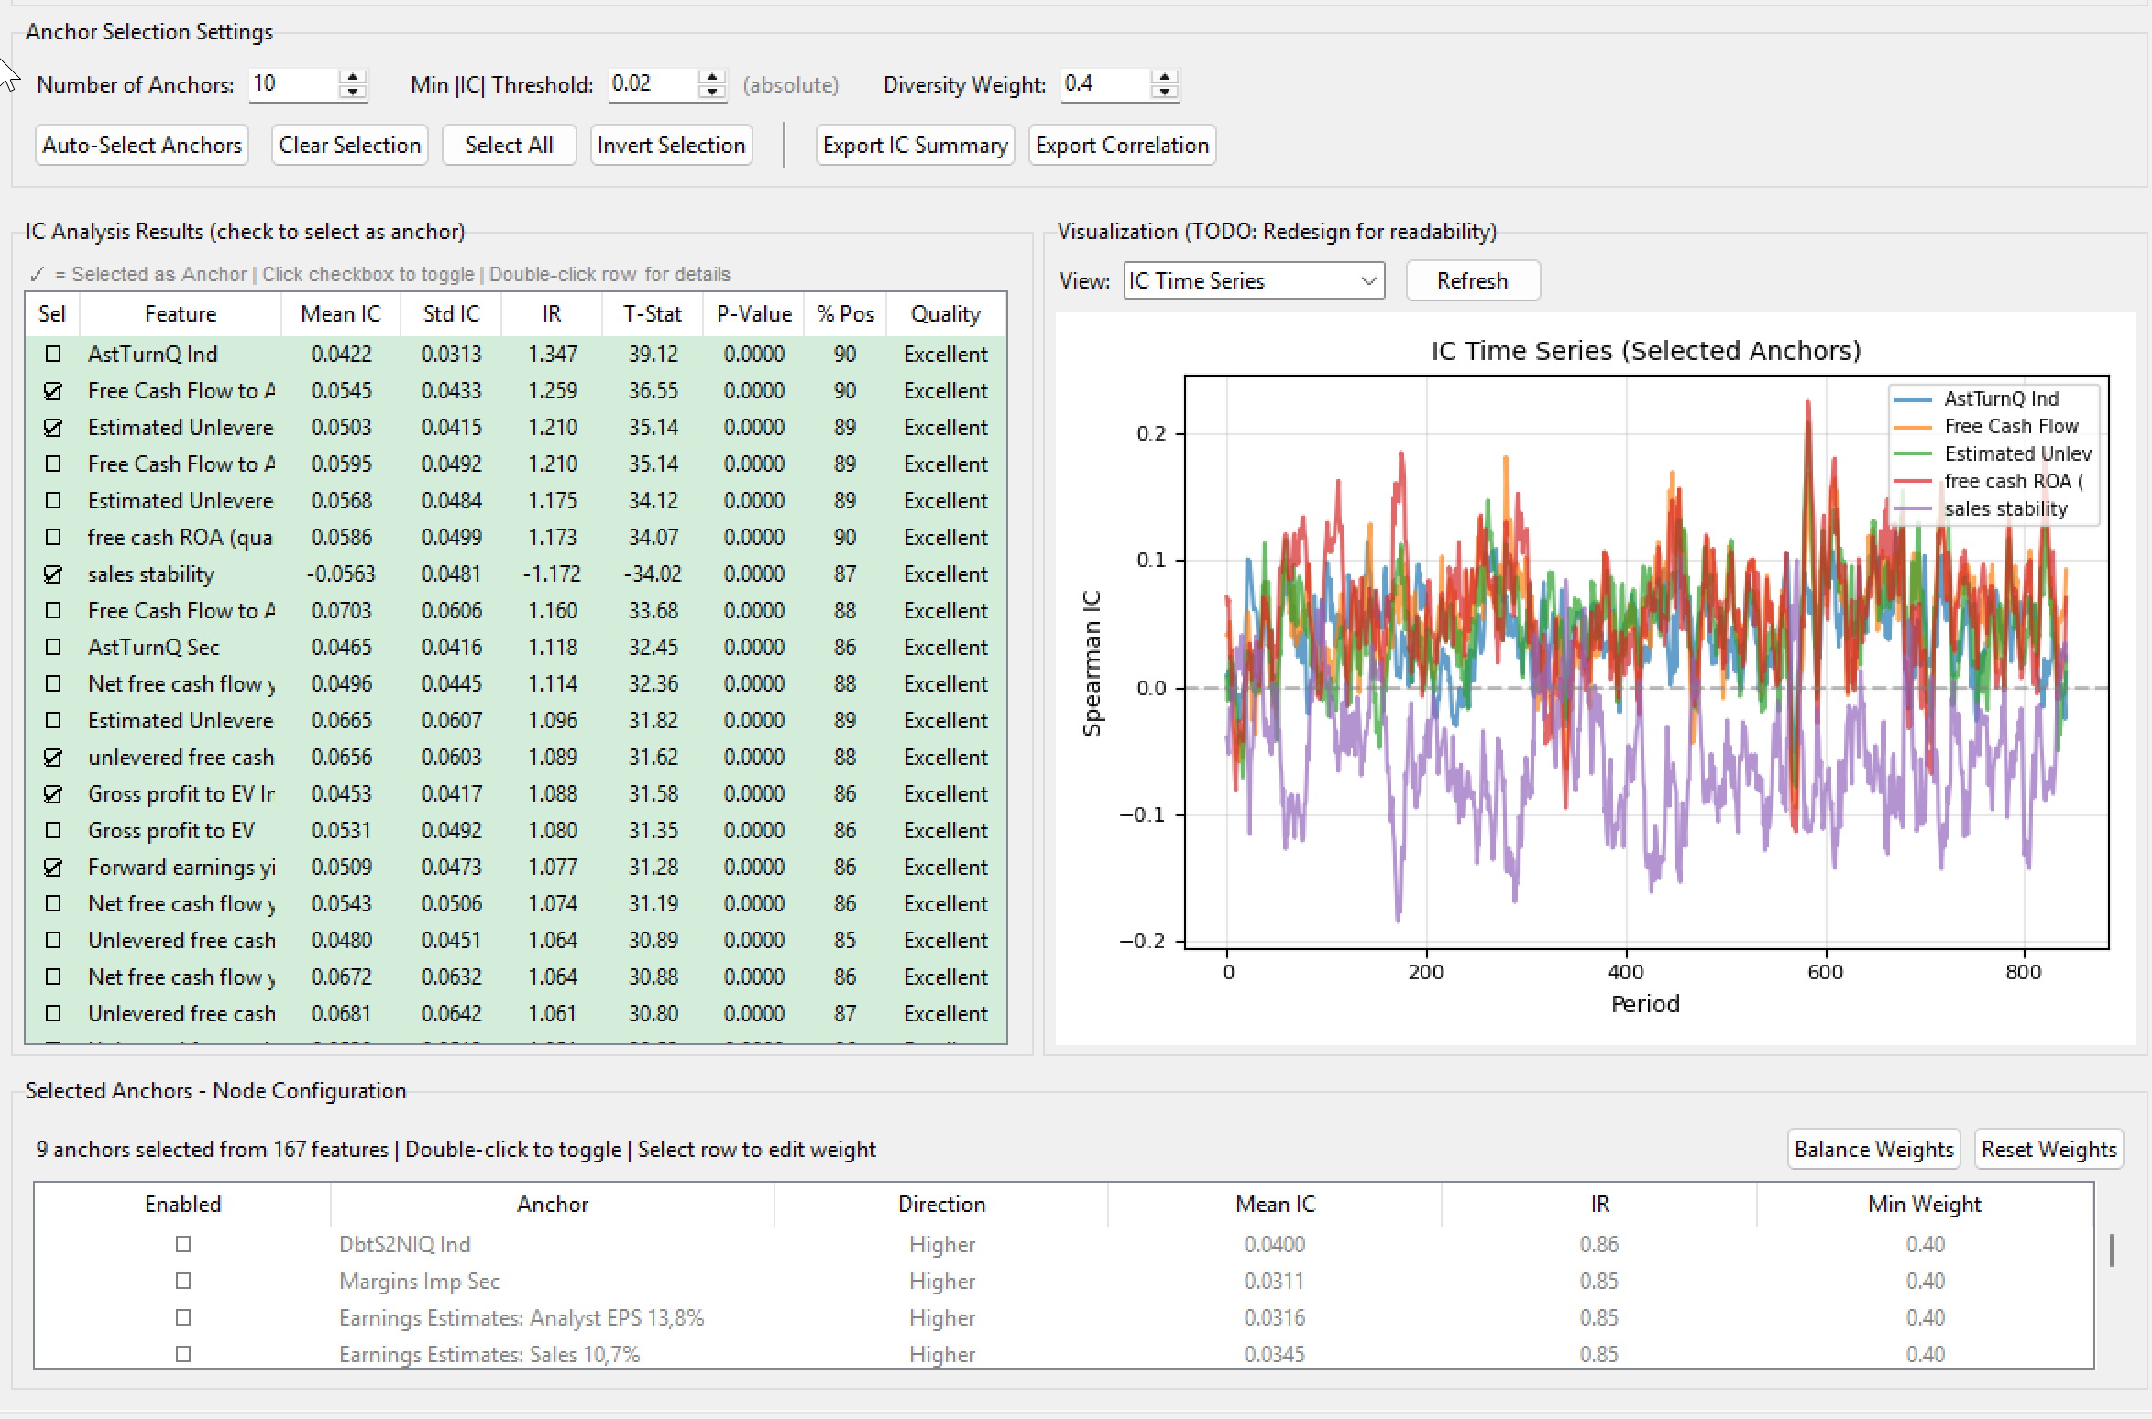This screenshot has width=2152, height=1419.
Task: Export the IC Summary
Action: coord(915,145)
